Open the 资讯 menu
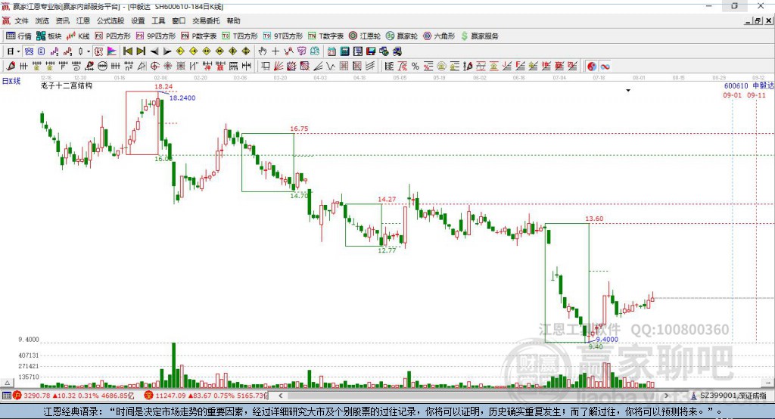775x419 pixels. click(x=62, y=20)
